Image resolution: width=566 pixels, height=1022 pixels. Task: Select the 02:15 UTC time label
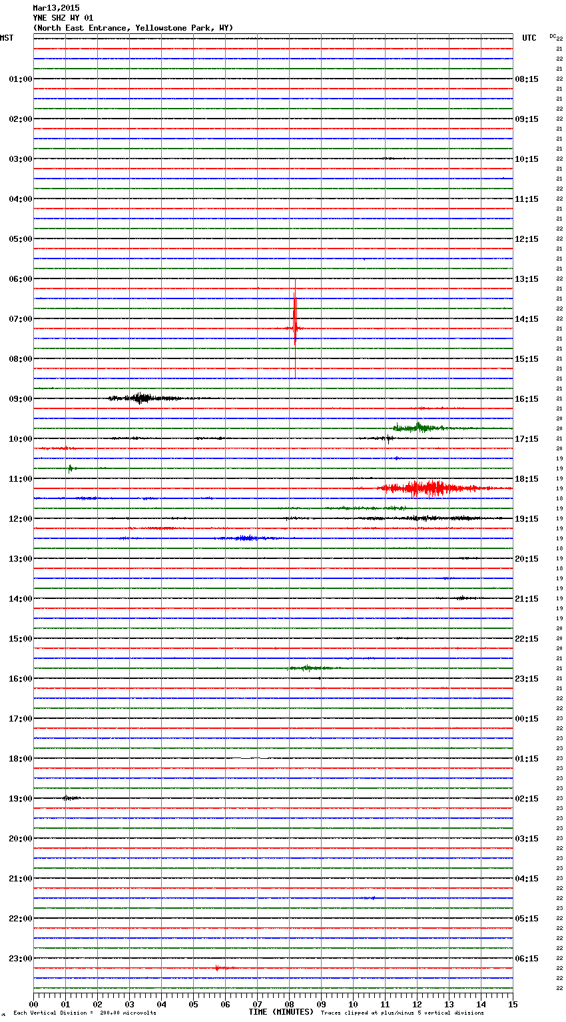click(527, 799)
